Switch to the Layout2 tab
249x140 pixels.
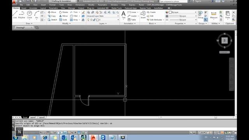(x=42, y=117)
